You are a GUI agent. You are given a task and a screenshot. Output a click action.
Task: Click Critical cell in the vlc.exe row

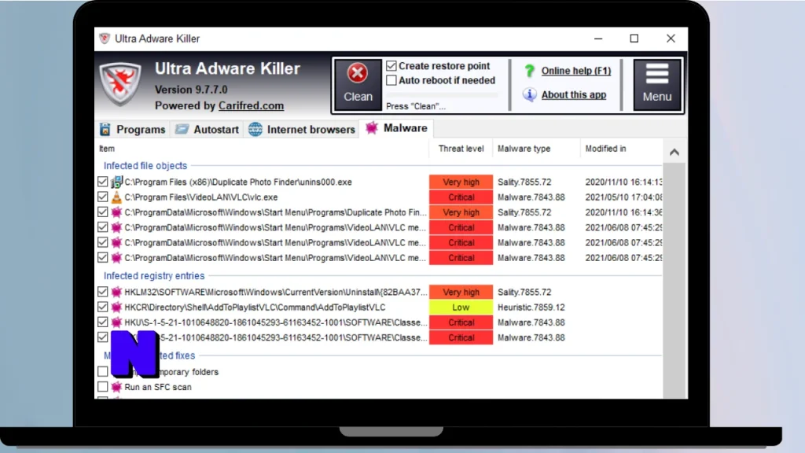point(461,197)
